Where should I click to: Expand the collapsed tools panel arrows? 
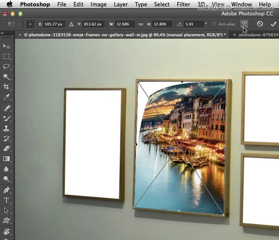tap(2, 33)
